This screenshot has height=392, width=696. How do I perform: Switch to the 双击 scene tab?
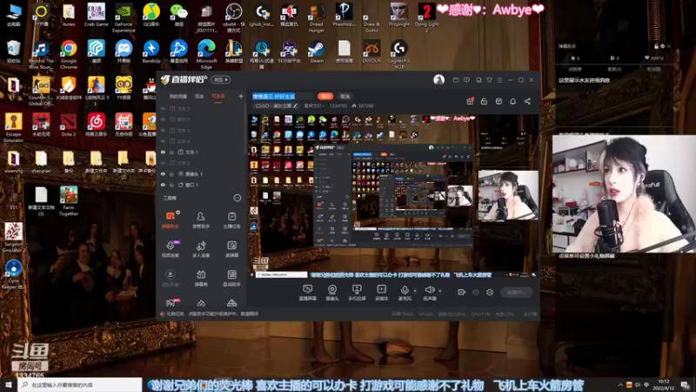pyautogui.click(x=199, y=96)
